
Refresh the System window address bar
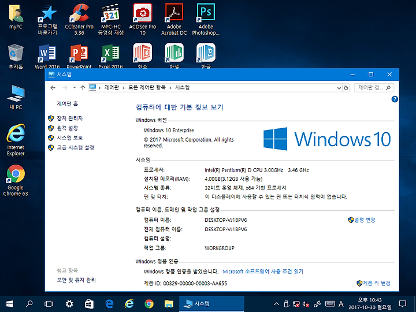(346, 88)
